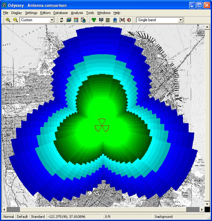Click the red target circle toolbar icon
This screenshot has width=212, height=221.
click(129, 20)
